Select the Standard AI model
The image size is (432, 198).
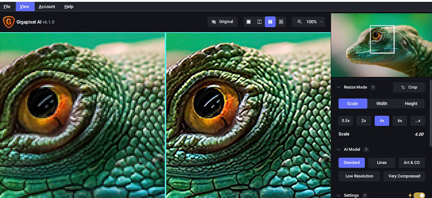click(352, 163)
